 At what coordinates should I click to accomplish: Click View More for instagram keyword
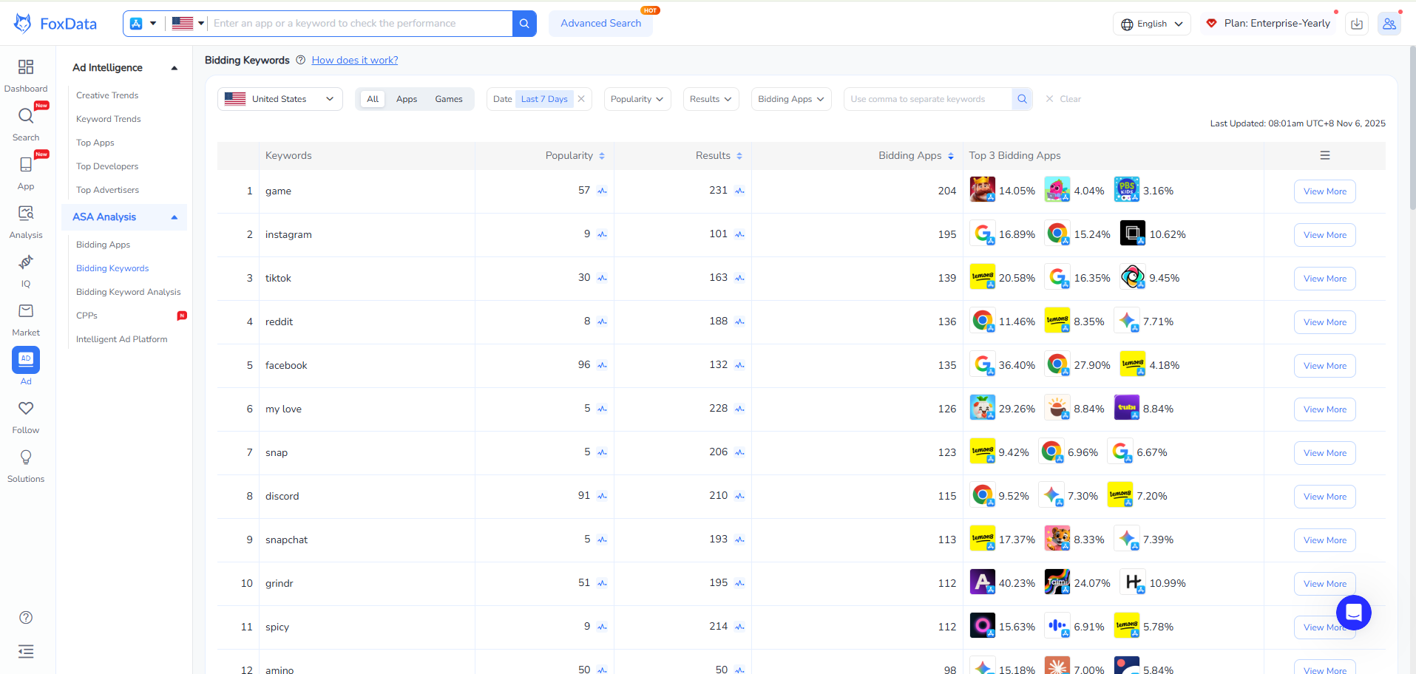[x=1324, y=235]
